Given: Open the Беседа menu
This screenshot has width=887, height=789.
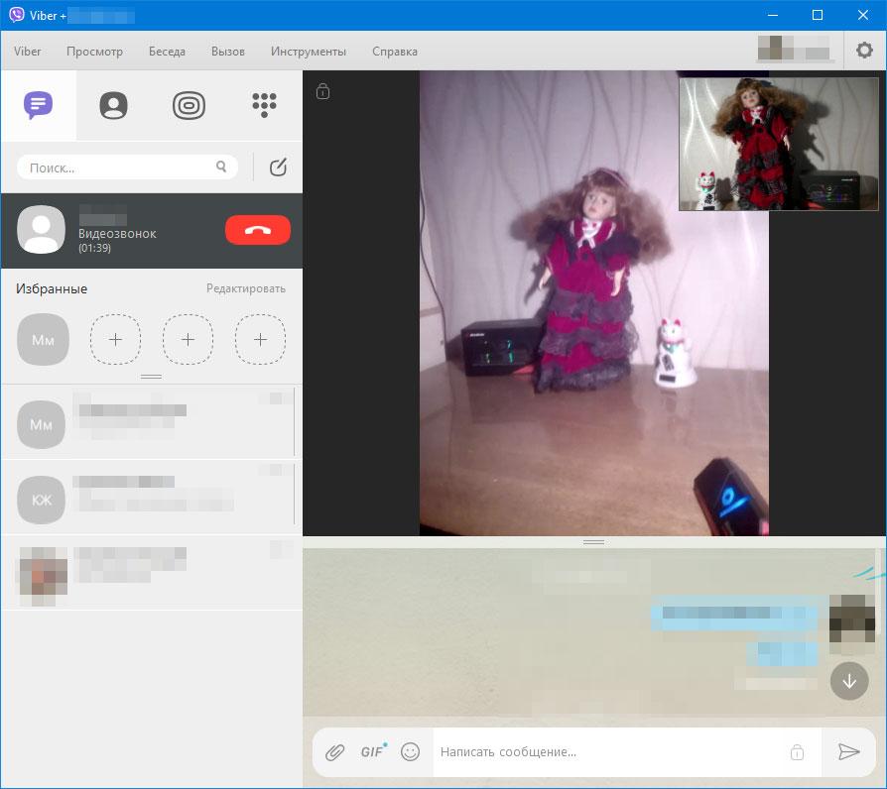Looking at the screenshot, I should pyautogui.click(x=167, y=52).
